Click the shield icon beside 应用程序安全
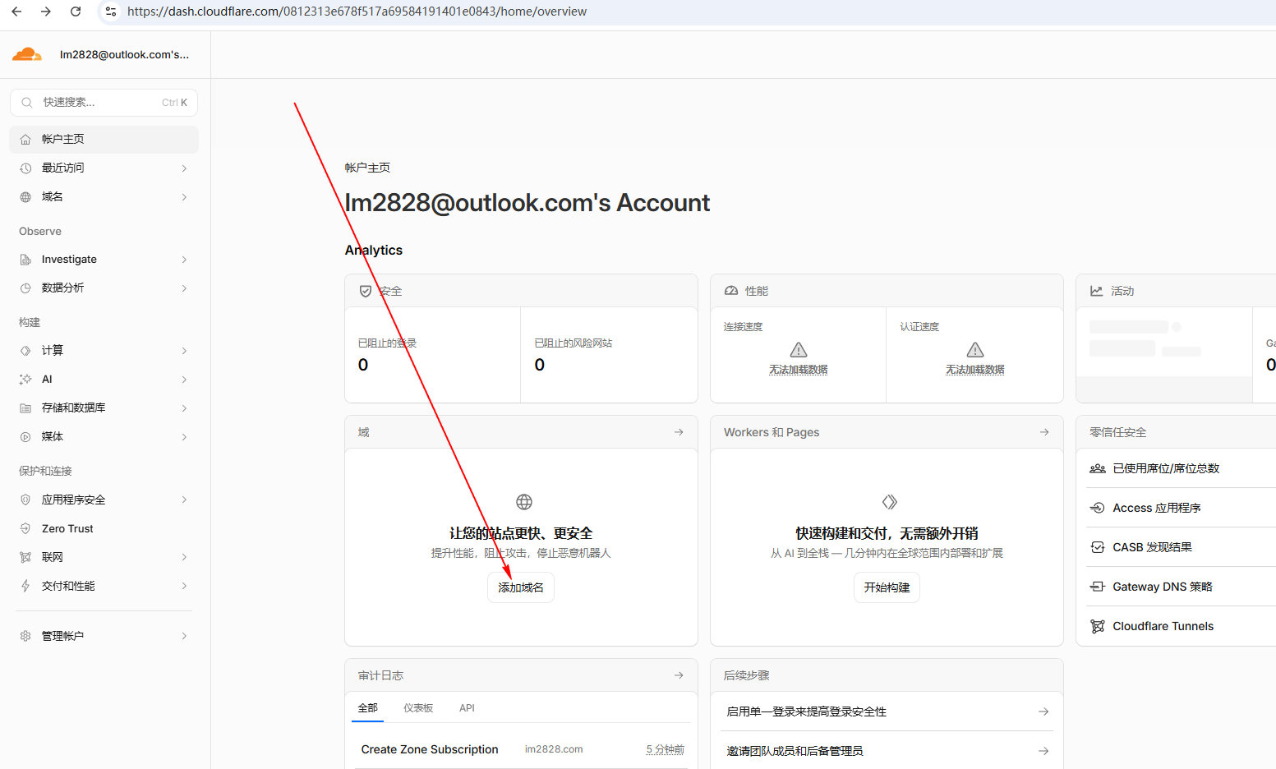Viewport: 1276px width, 769px height. [25, 500]
